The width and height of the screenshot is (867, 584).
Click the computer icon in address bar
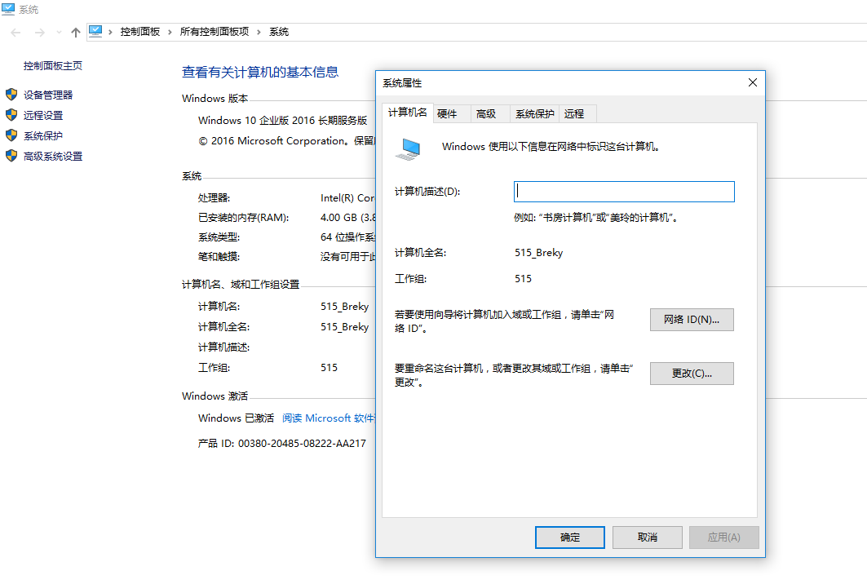[95, 31]
